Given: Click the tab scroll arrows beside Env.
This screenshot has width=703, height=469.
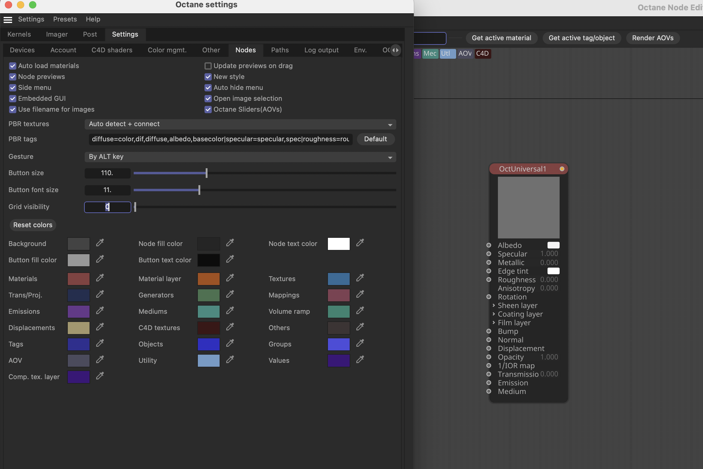Looking at the screenshot, I should pyautogui.click(x=395, y=50).
